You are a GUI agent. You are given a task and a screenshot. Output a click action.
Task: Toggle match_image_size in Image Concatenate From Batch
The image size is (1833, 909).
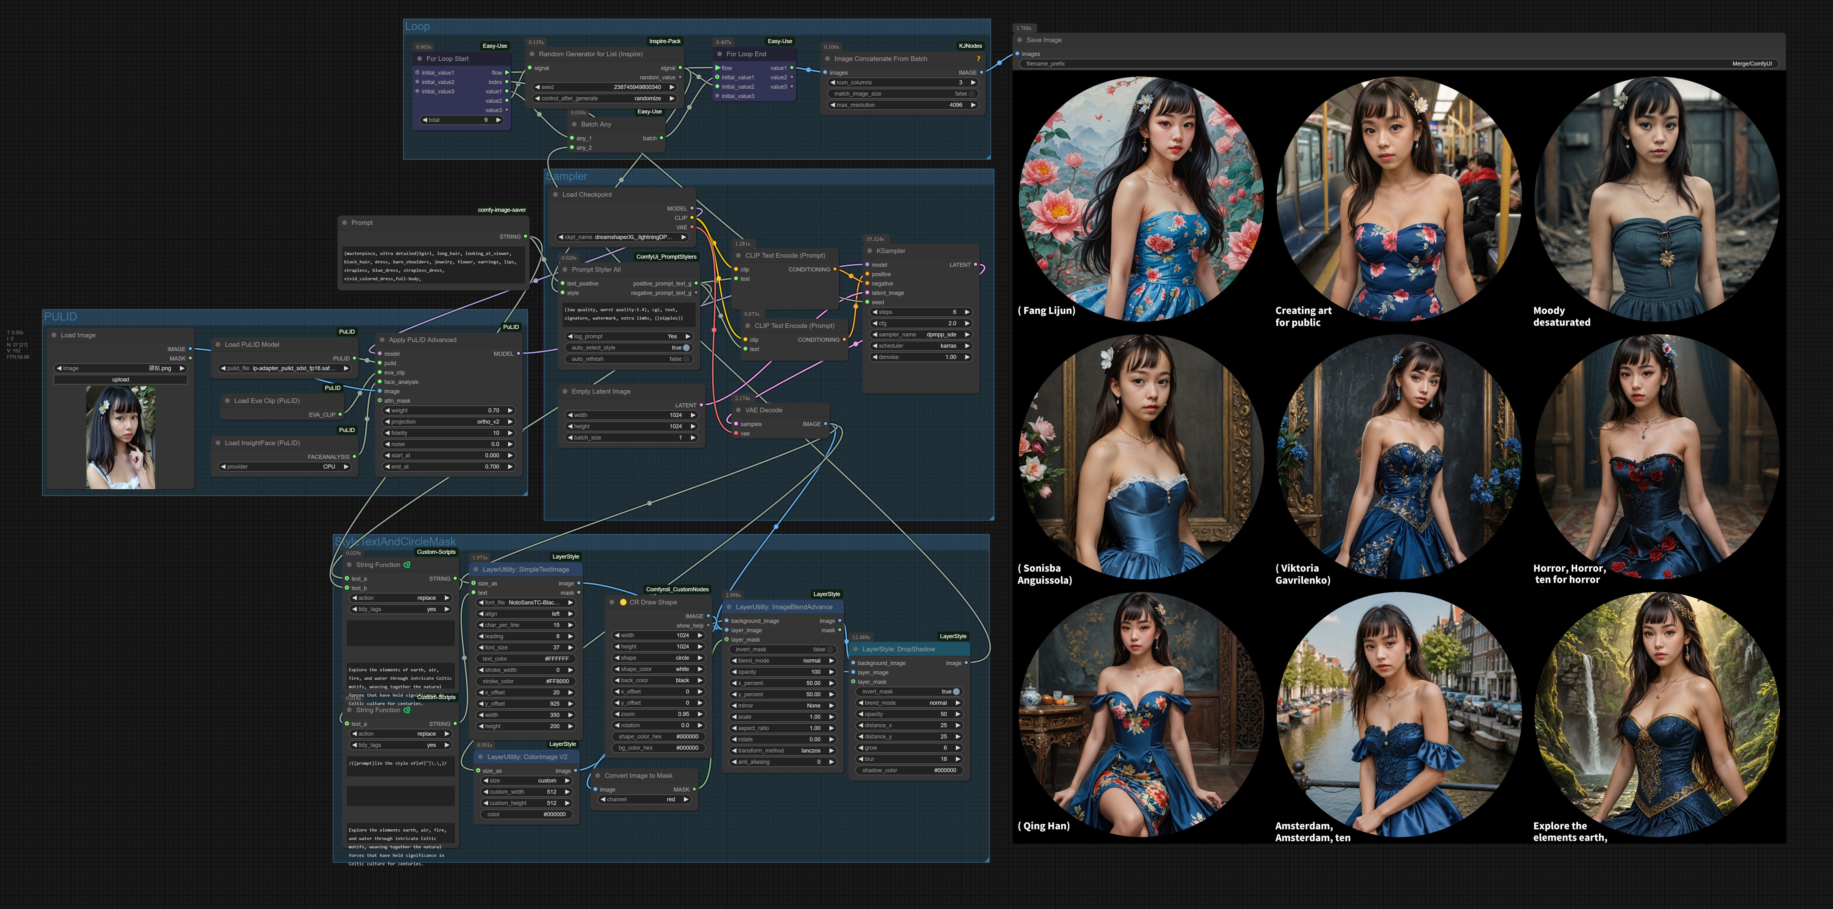click(903, 94)
